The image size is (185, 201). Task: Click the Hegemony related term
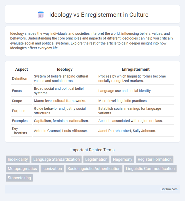click(122, 159)
